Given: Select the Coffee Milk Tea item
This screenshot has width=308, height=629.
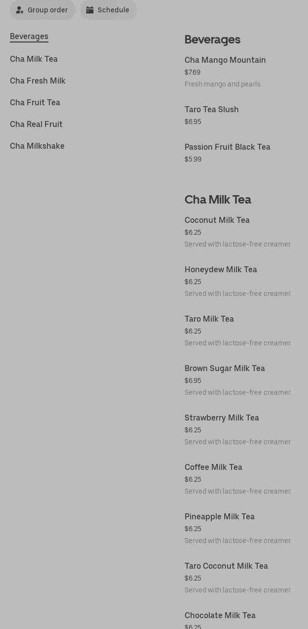Looking at the screenshot, I should click(213, 467).
